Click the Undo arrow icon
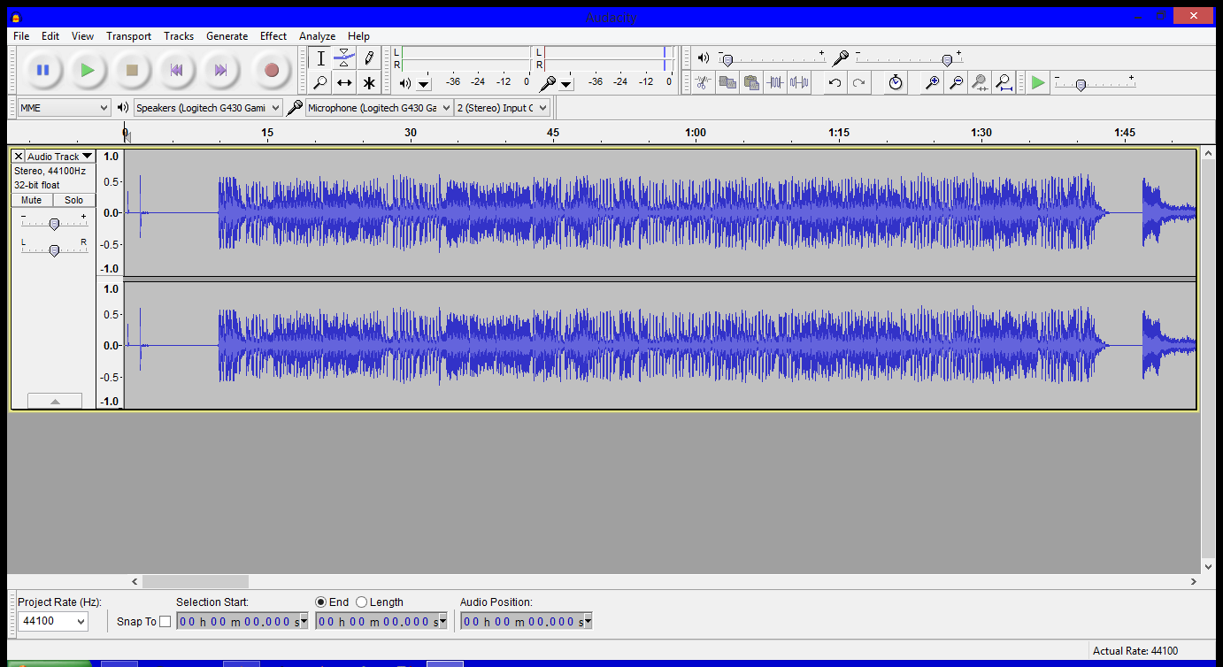This screenshot has height=667, width=1223. pyautogui.click(x=834, y=82)
